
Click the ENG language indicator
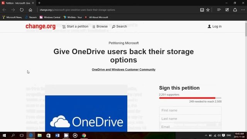(229, 136)
